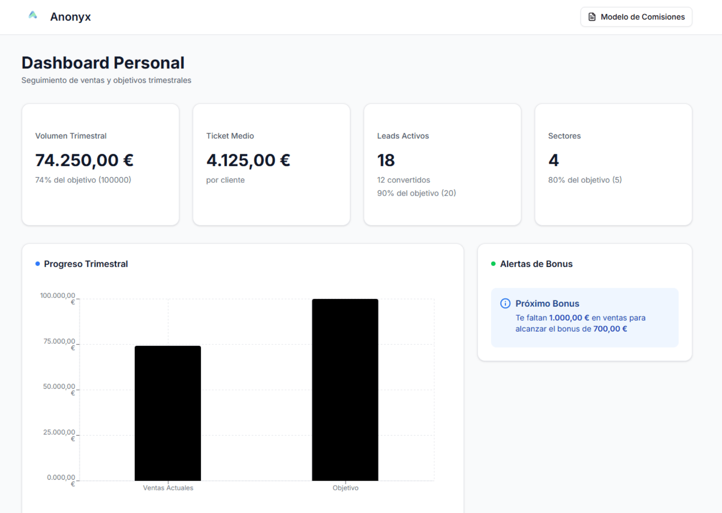Click the Objetivo axis label
This screenshot has height=513, width=722.
(345, 488)
